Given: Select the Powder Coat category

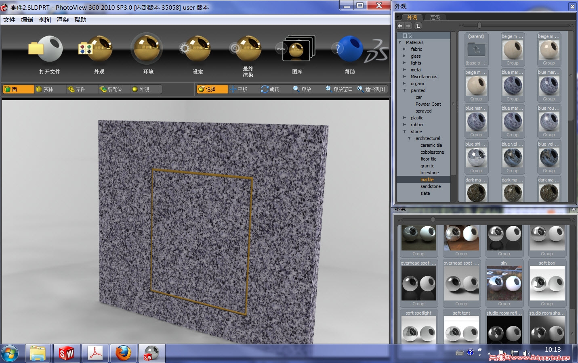Looking at the screenshot, I should [428, 104].
